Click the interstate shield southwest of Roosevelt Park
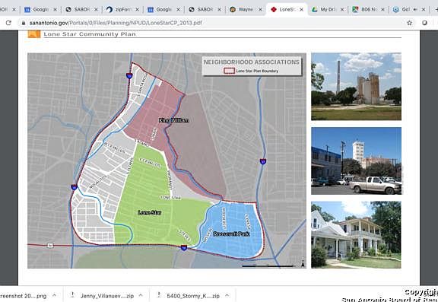438x302 pixels. pyautogui.click(x=184, y=247)
